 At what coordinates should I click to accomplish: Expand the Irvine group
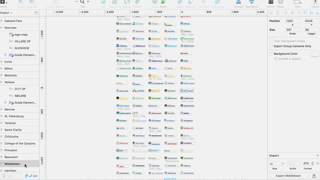(2, 62)
